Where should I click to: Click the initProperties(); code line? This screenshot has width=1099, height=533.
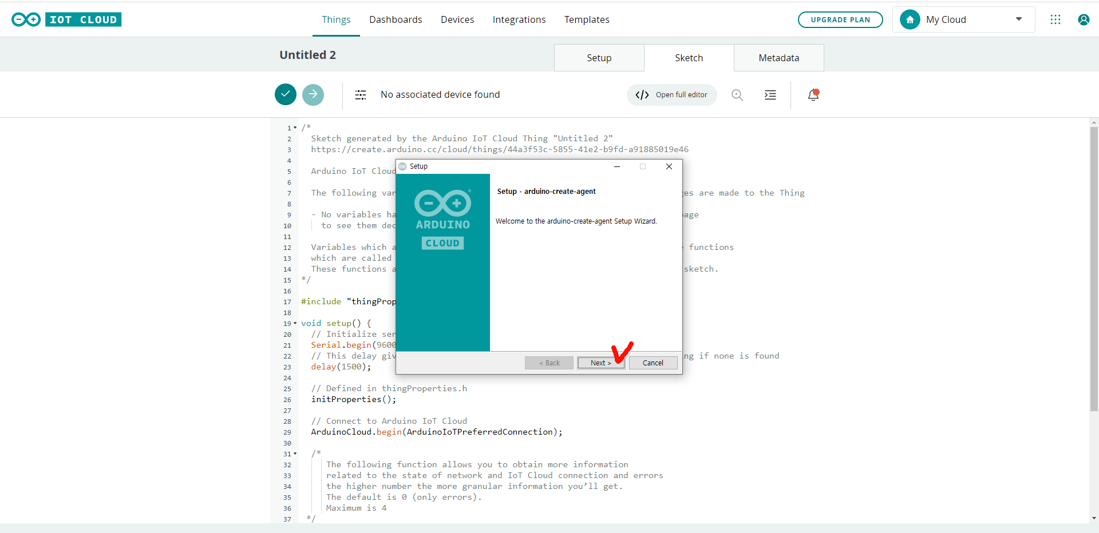click(353, 399)
